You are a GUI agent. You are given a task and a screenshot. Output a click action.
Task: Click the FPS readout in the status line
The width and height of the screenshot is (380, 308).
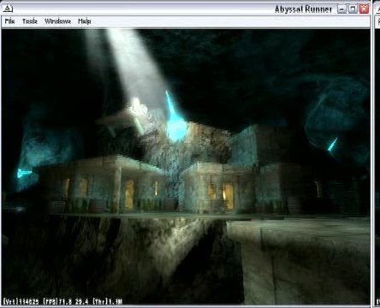point(66,301)
